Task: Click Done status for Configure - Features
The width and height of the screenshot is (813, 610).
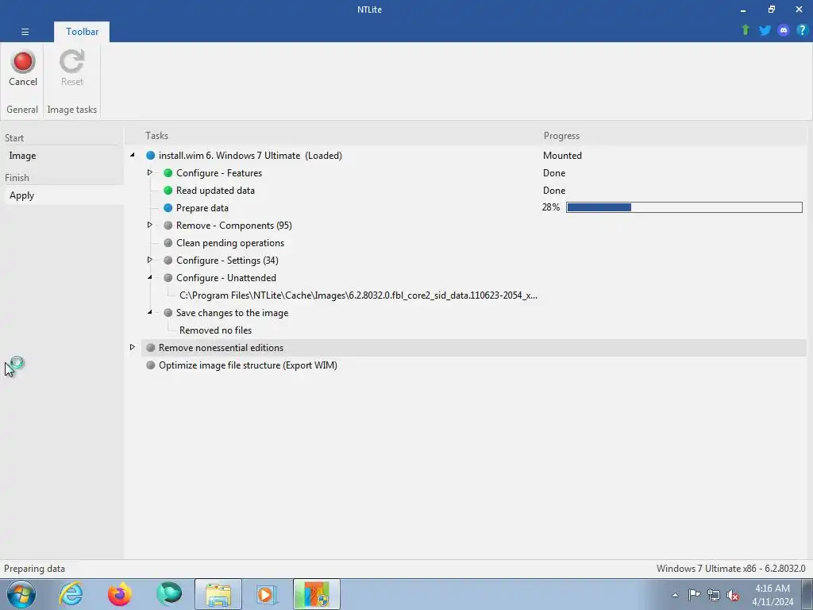Action: click(x=553, y=172)
